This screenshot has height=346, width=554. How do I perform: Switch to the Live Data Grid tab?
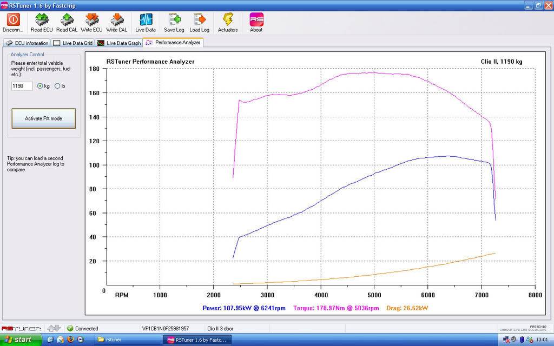tap(73, 43)
